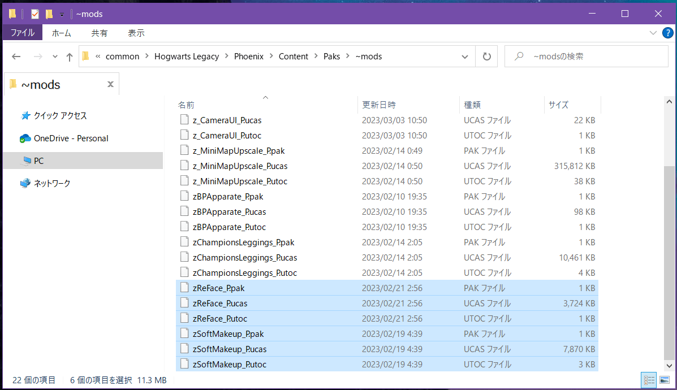Refresh the ~mods folder view
Screen dimensions: 677x390
point(486,57)
